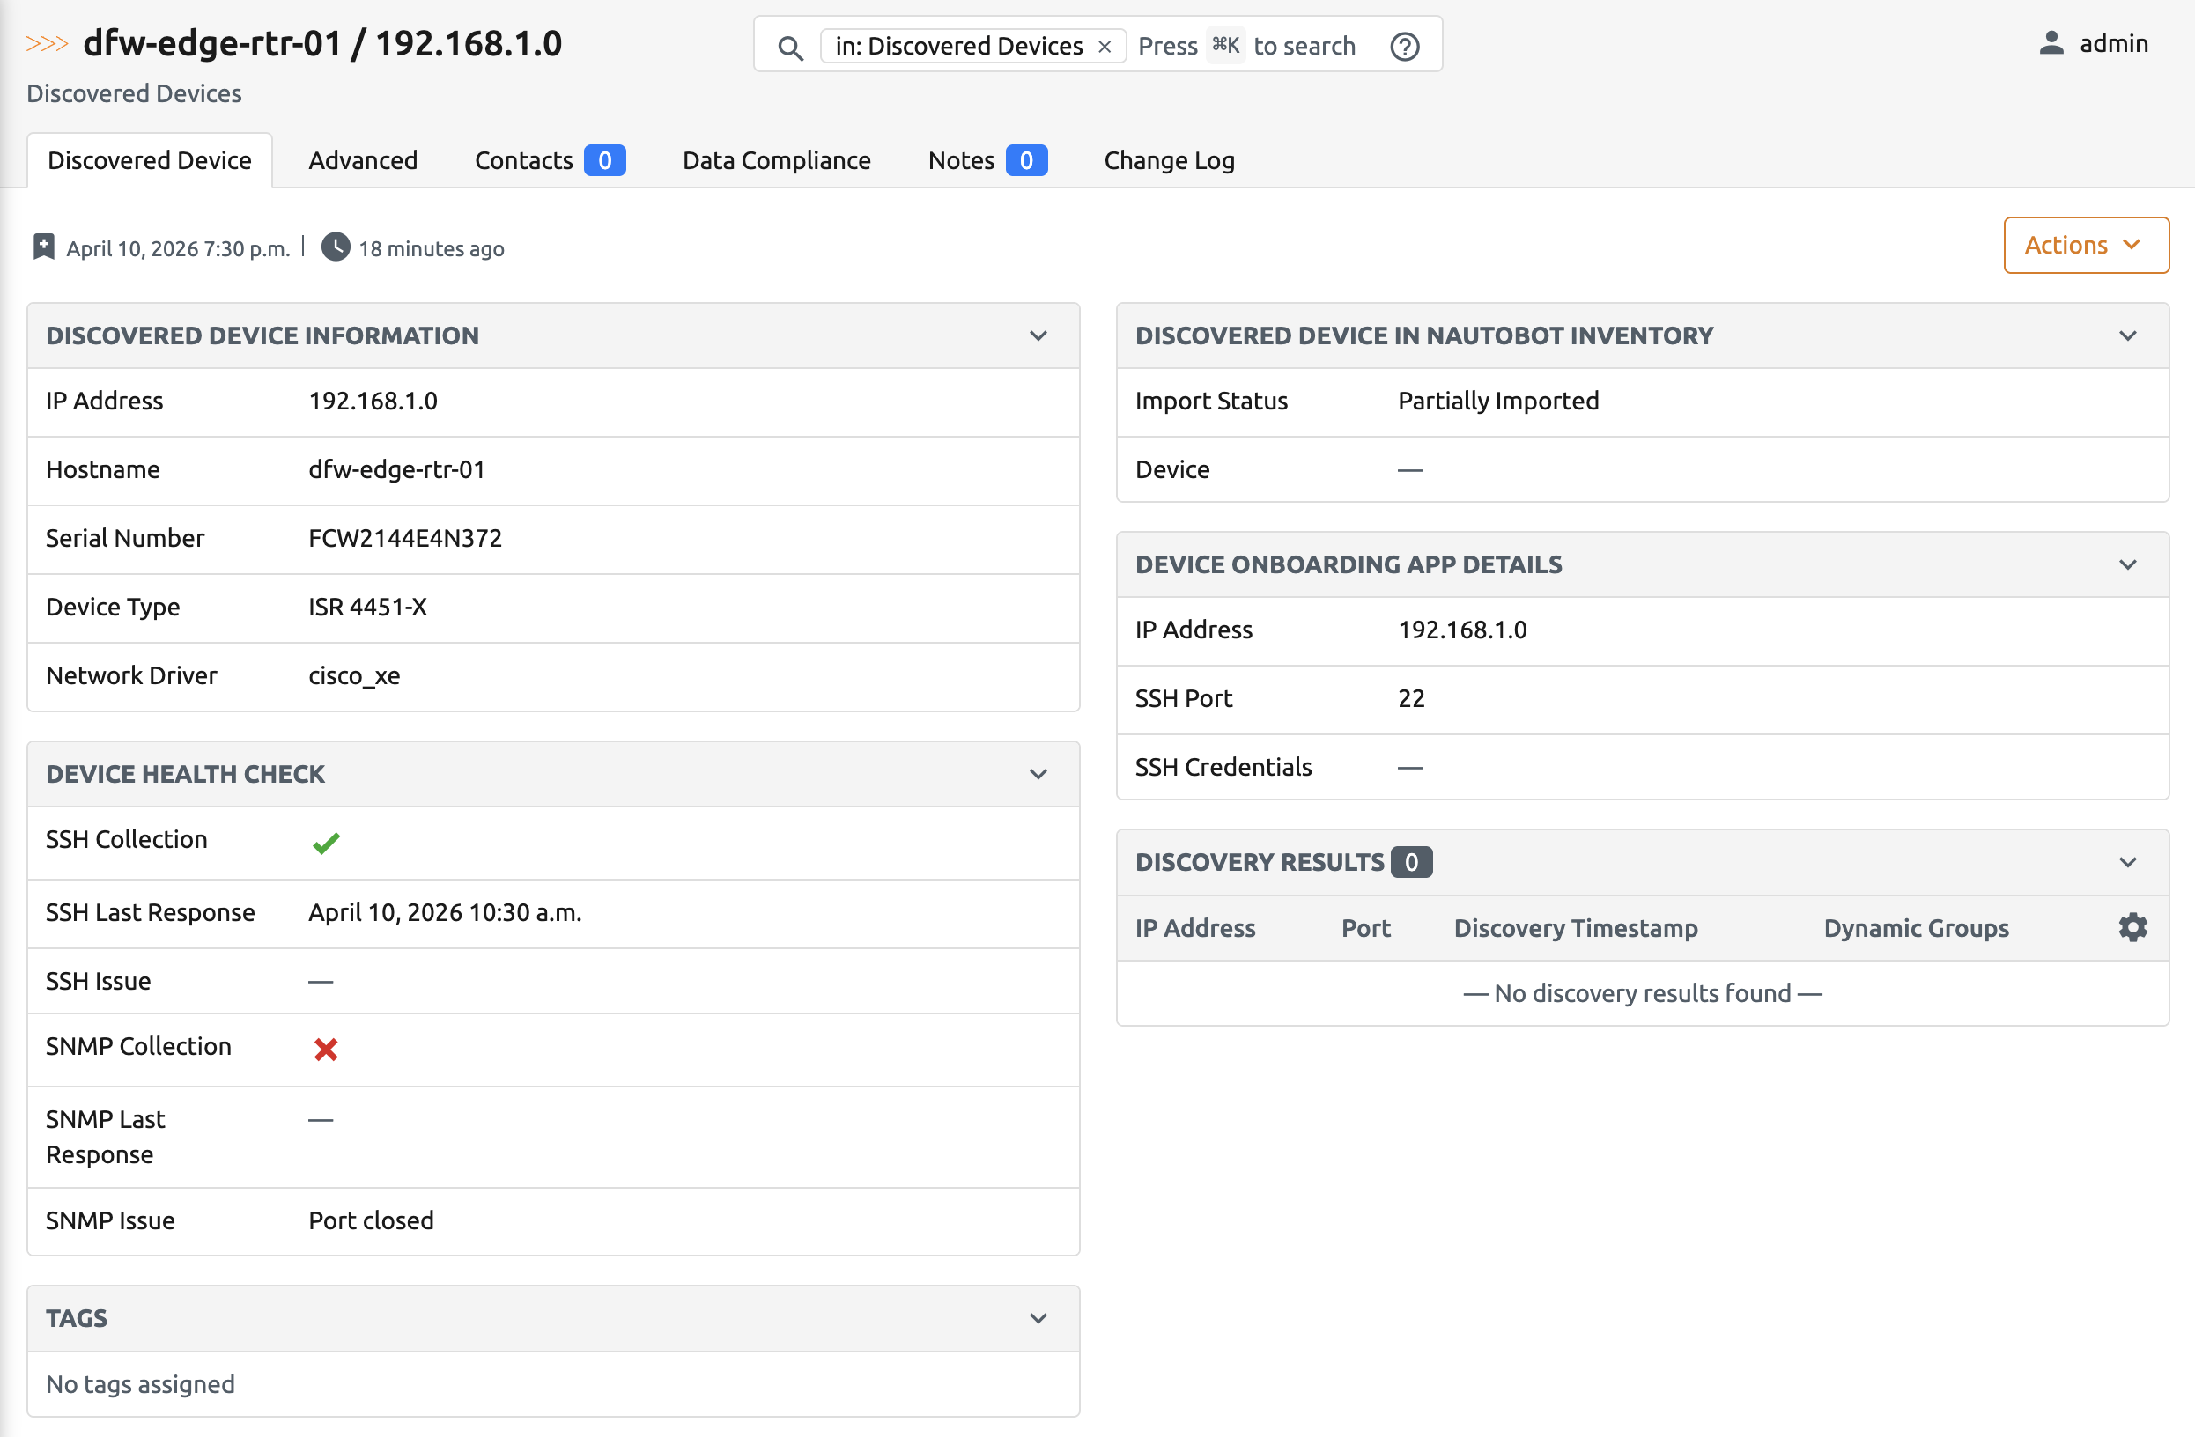Image resolution: width=2195 pixels, height=1437 pixels.
Task: Open the search help question icon
Action: pos(1404,46)
